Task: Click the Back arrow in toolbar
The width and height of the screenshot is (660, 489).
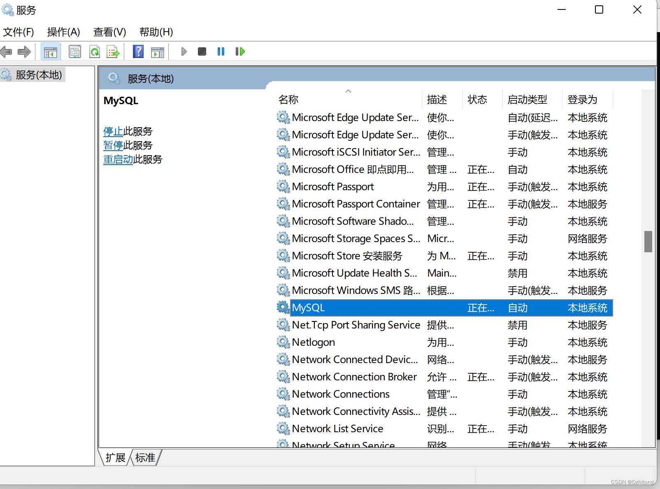Action: 6,52
